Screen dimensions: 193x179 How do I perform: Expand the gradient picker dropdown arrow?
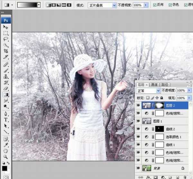pyautogui.click(x=39, y=5)
